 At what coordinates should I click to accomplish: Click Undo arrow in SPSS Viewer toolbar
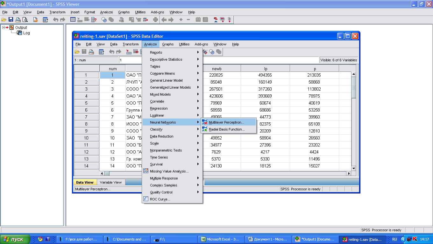[x=56, y=20]
